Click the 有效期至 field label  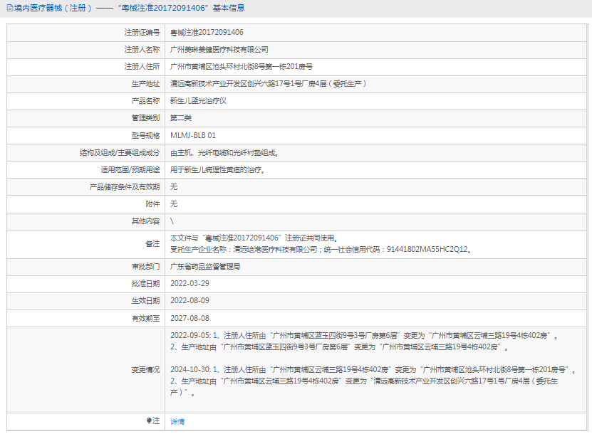pyautogui.click(x=146, y=318)
